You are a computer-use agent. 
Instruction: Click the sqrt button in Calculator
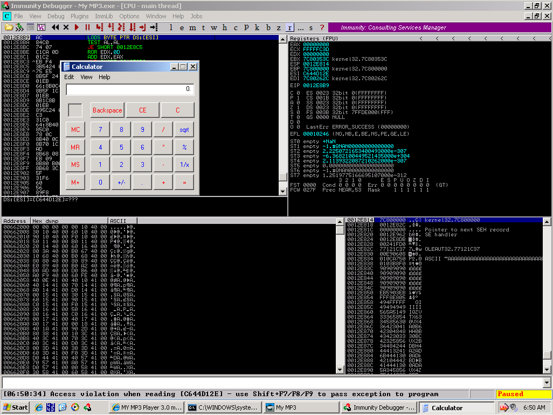pos(184,130)
